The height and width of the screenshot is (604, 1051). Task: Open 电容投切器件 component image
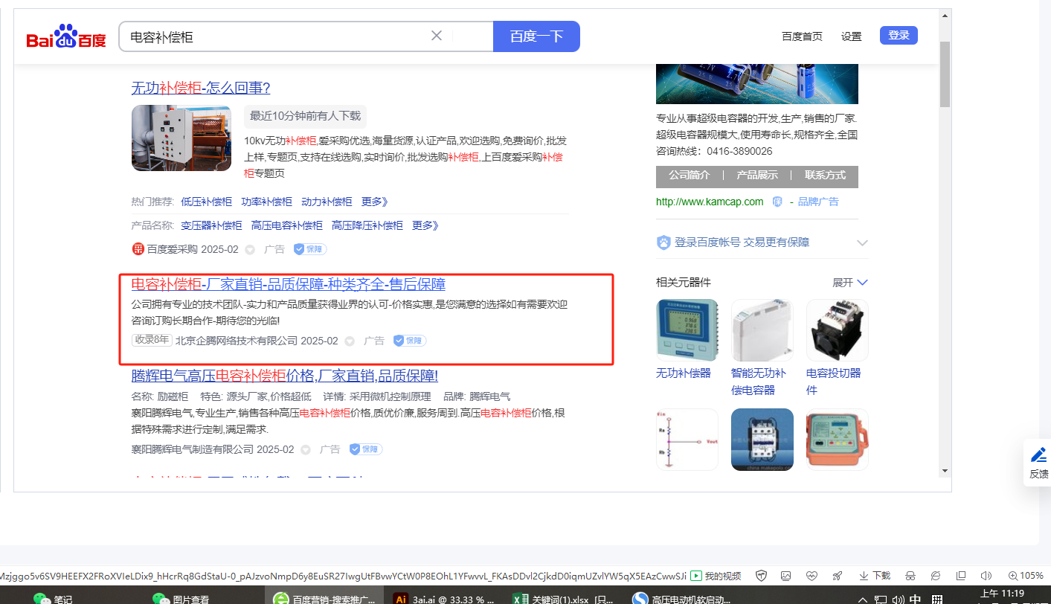[x=838, y=330]
